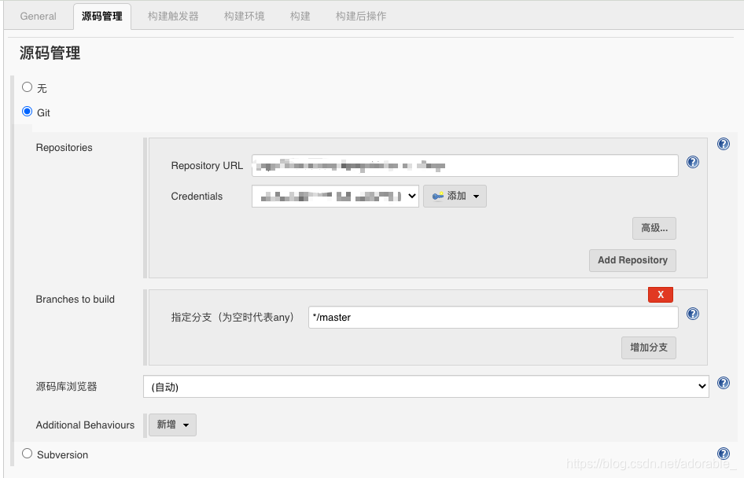Focus the */master branch input field
Image resolution: width=744 pixels, height=478 pixels.
point(493,318)
